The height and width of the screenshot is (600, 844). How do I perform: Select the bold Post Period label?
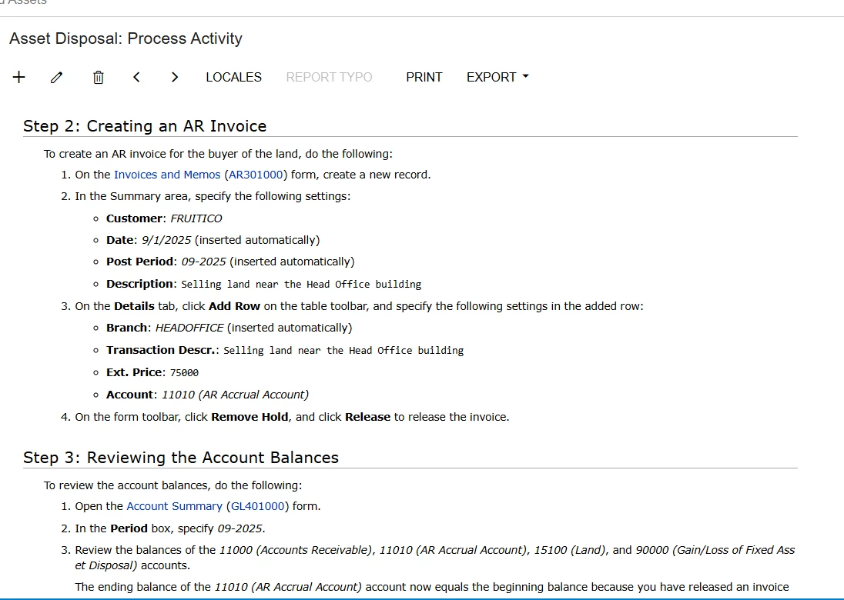[x=139, y=262]
